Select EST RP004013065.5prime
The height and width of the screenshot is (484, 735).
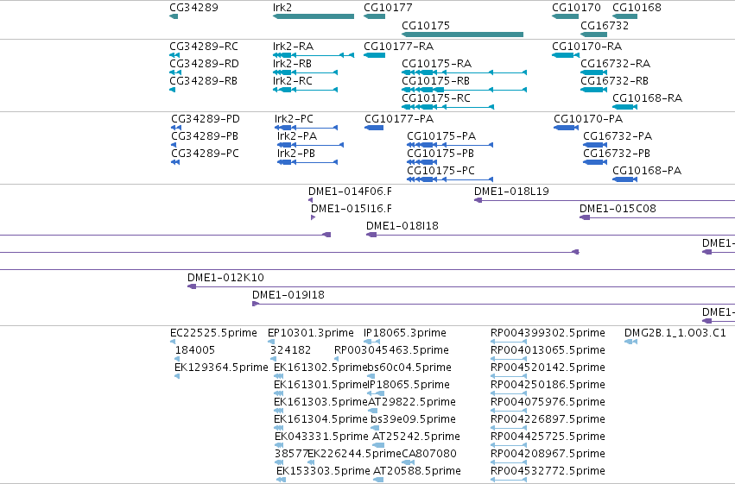tap(548, 350)
